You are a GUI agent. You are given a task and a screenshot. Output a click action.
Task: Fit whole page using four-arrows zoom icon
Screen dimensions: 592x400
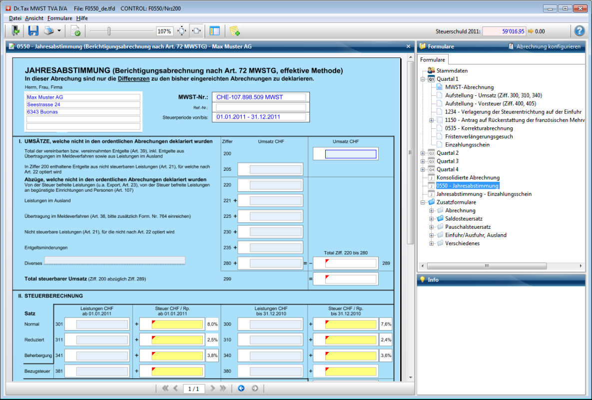click(x=182, y=31)
